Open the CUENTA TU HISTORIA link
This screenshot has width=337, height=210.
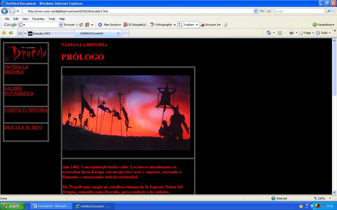pos(26,110)
